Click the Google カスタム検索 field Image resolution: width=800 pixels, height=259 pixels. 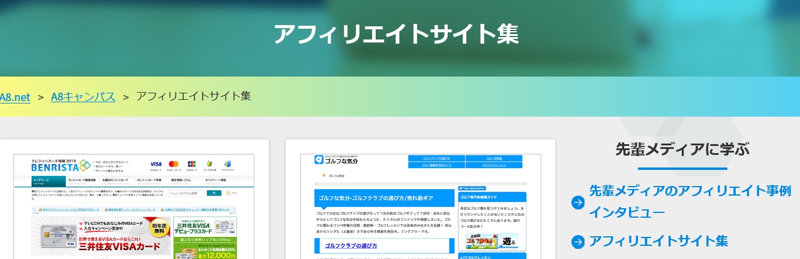[x=187, y=193]
